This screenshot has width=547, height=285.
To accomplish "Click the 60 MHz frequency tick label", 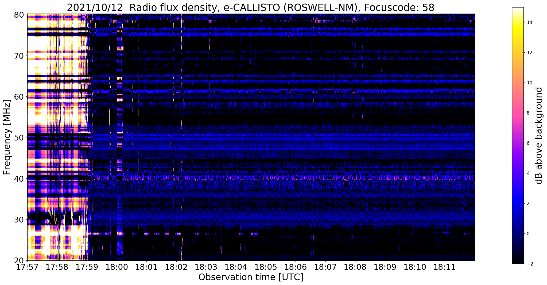I will click(19, 97).
